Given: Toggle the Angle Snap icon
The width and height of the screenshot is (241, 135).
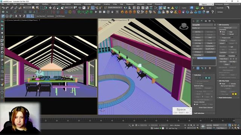Looking at the screenshot, I should click(x=93, y=8).
